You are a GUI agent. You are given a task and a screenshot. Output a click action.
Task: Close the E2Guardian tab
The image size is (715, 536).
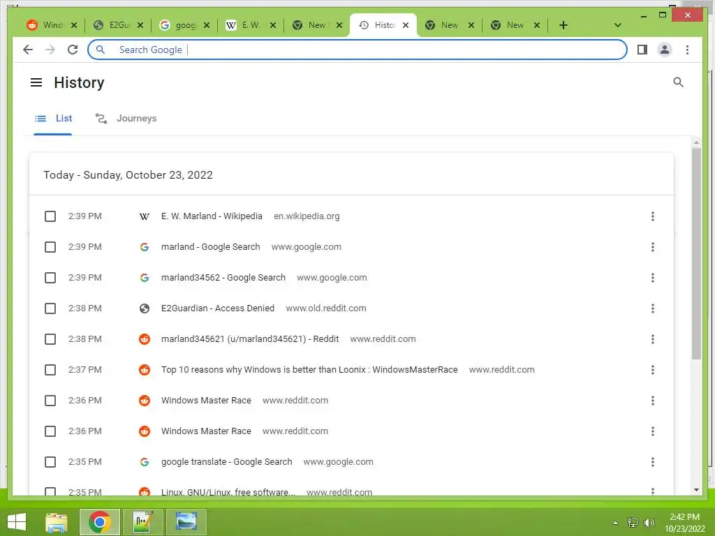(140, 25)
